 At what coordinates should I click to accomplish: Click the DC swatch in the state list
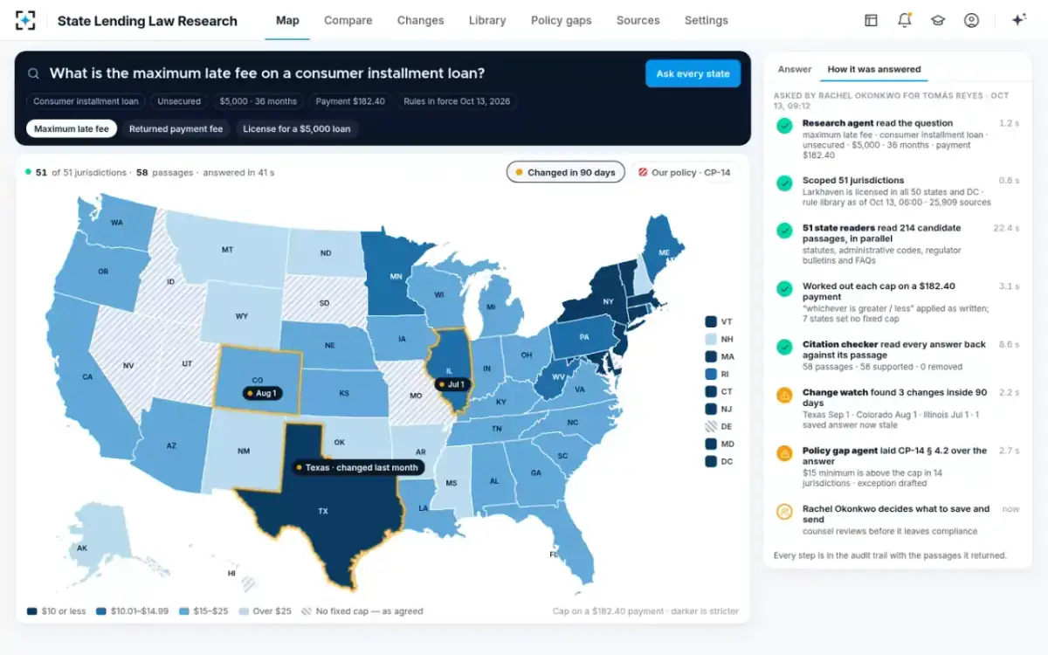click(x=711, y=461)
